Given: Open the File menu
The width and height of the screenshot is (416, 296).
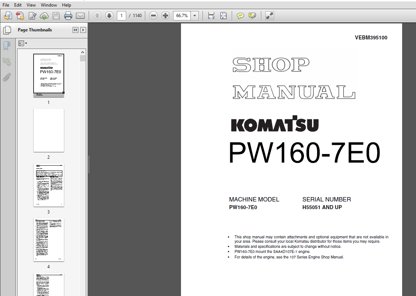Looking at the screenshot, I should coord(6,5).
